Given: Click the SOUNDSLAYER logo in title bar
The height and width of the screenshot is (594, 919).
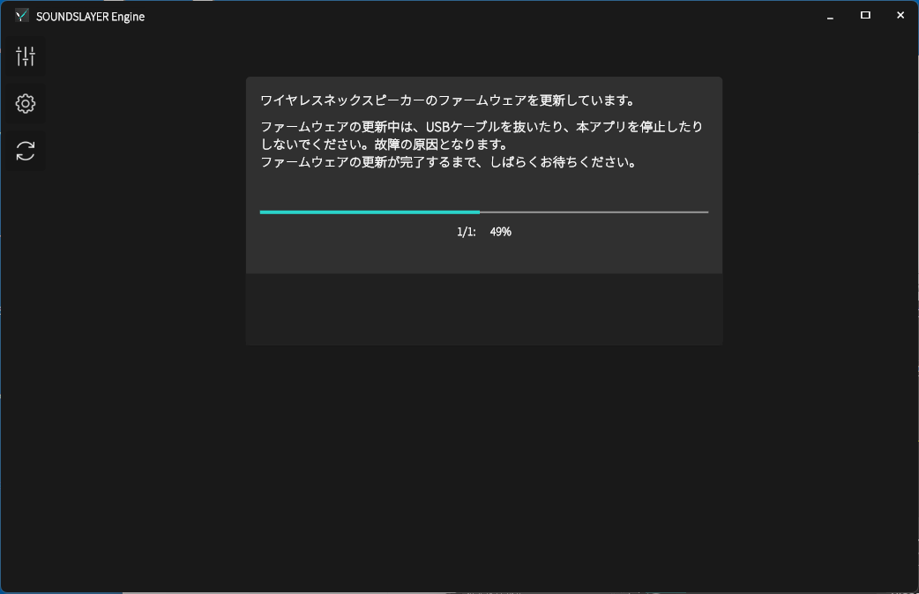Looking at the screenshot, I should click(22, 16).
